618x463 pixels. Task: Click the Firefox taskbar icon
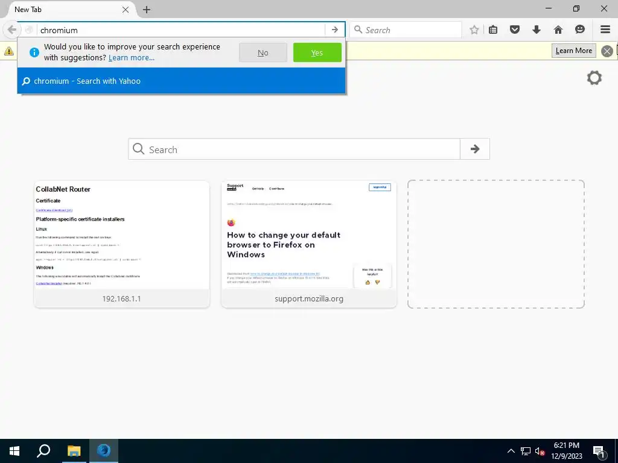[x=104, y=451]
